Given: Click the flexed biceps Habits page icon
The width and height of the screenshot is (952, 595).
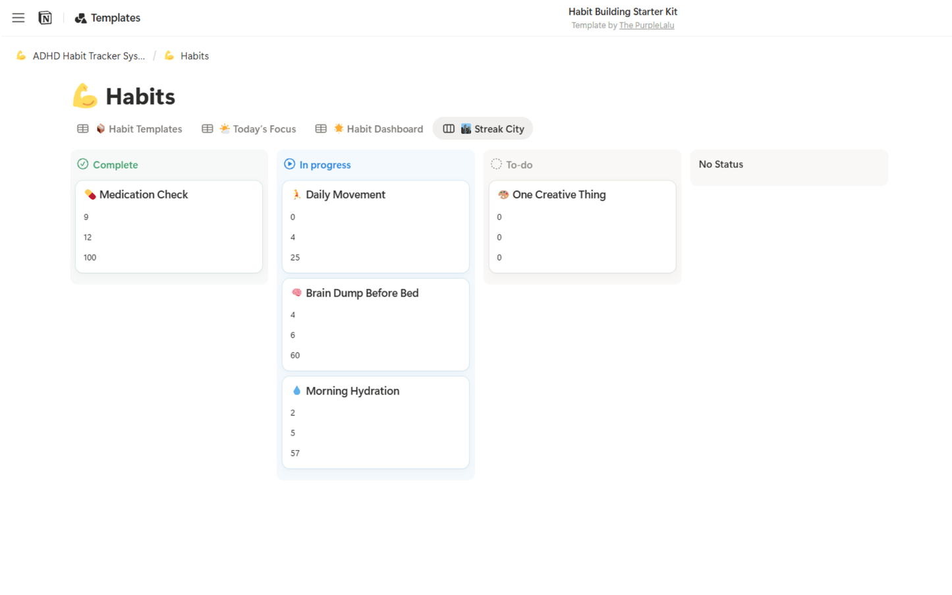Looking at the screenshot, I should [86, 96].
